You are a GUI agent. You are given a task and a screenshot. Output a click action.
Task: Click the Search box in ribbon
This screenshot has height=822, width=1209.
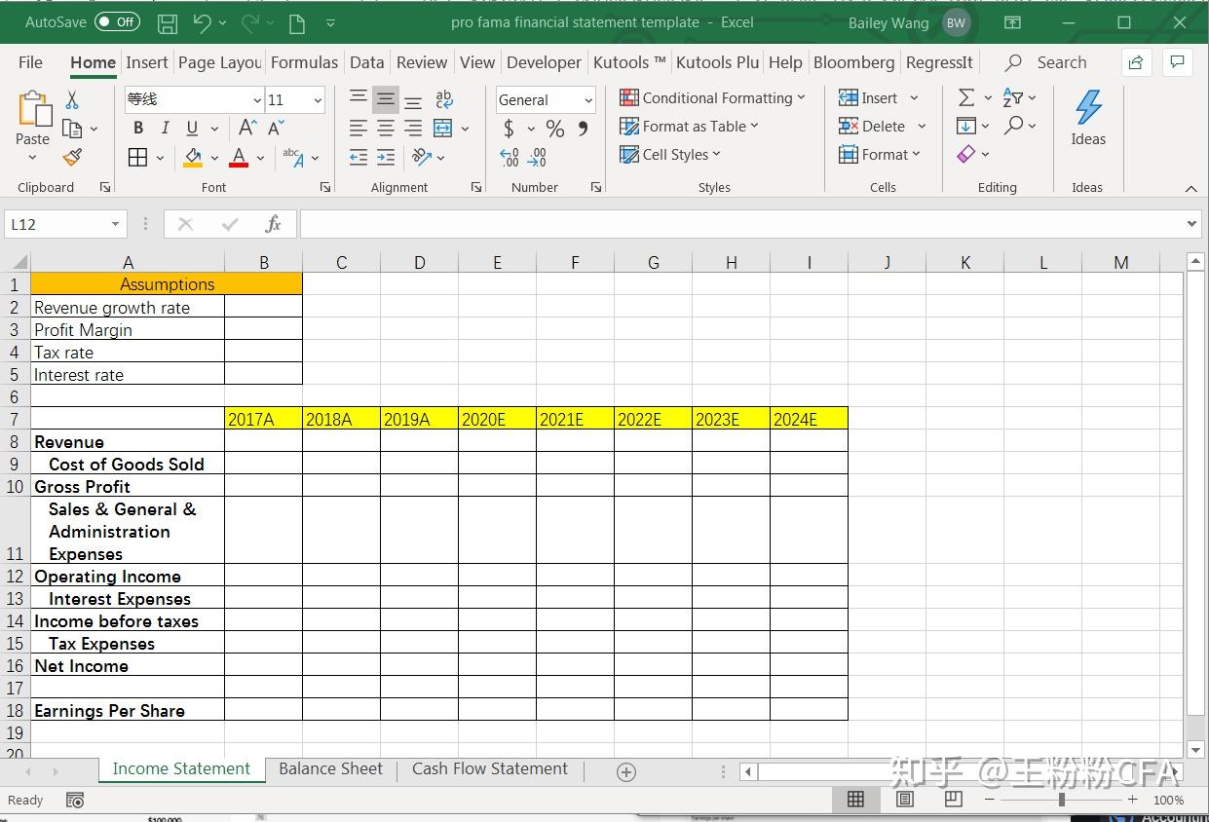[x=1048, y=62]
